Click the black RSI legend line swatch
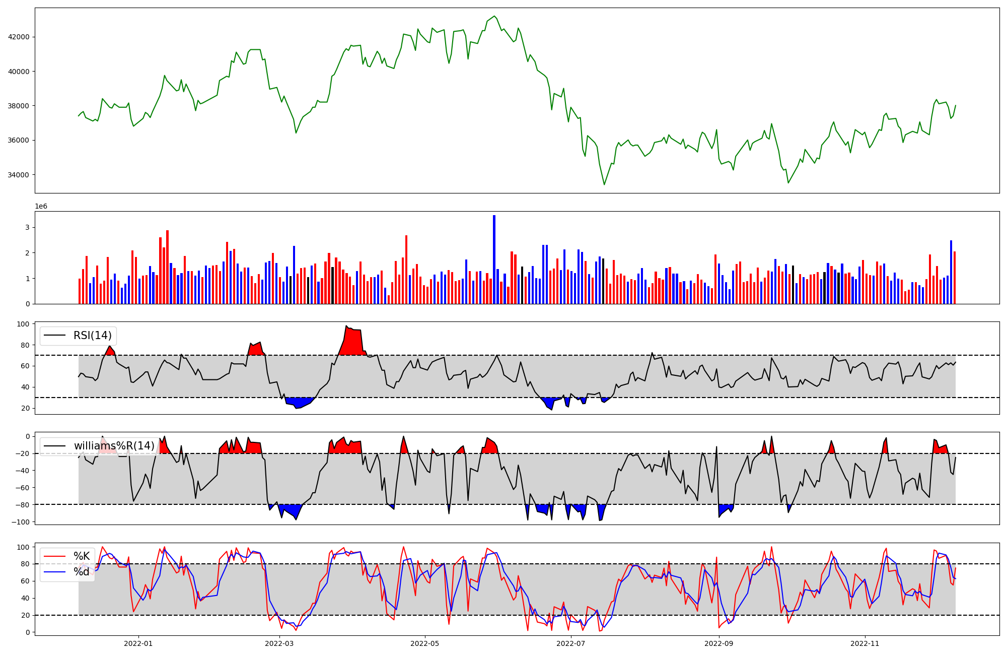Viewport: 1007px width, 655px height. (x=55, y=336)
